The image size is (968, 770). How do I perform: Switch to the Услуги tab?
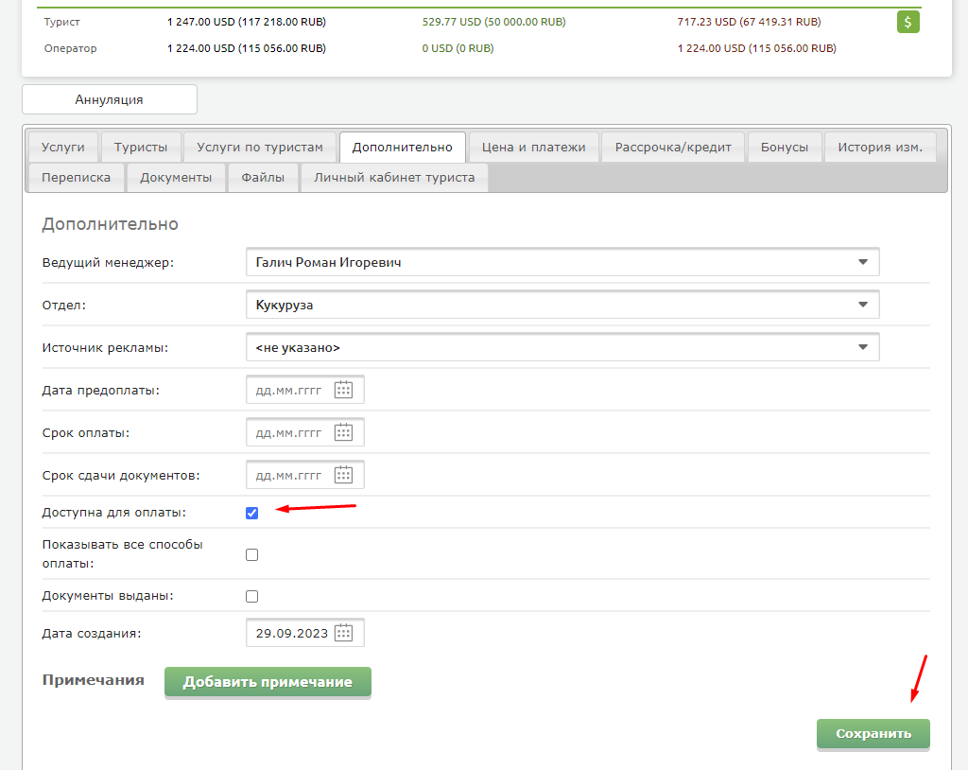63,147
